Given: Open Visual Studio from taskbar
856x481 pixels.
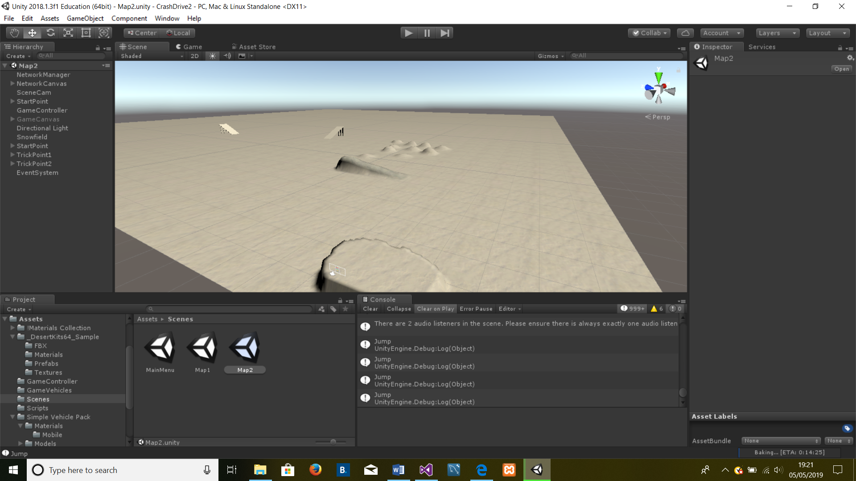Looking at the screenshot, I should (426, 470).
